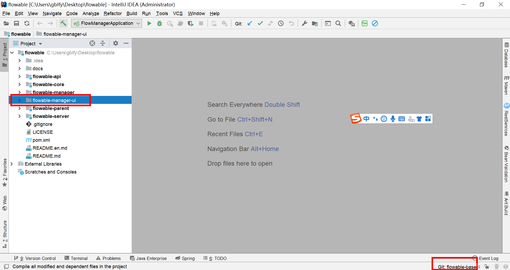Screen dimensions: 510x270
Task: Toggle the RestServices side panel
Action: tap(506, 119)
